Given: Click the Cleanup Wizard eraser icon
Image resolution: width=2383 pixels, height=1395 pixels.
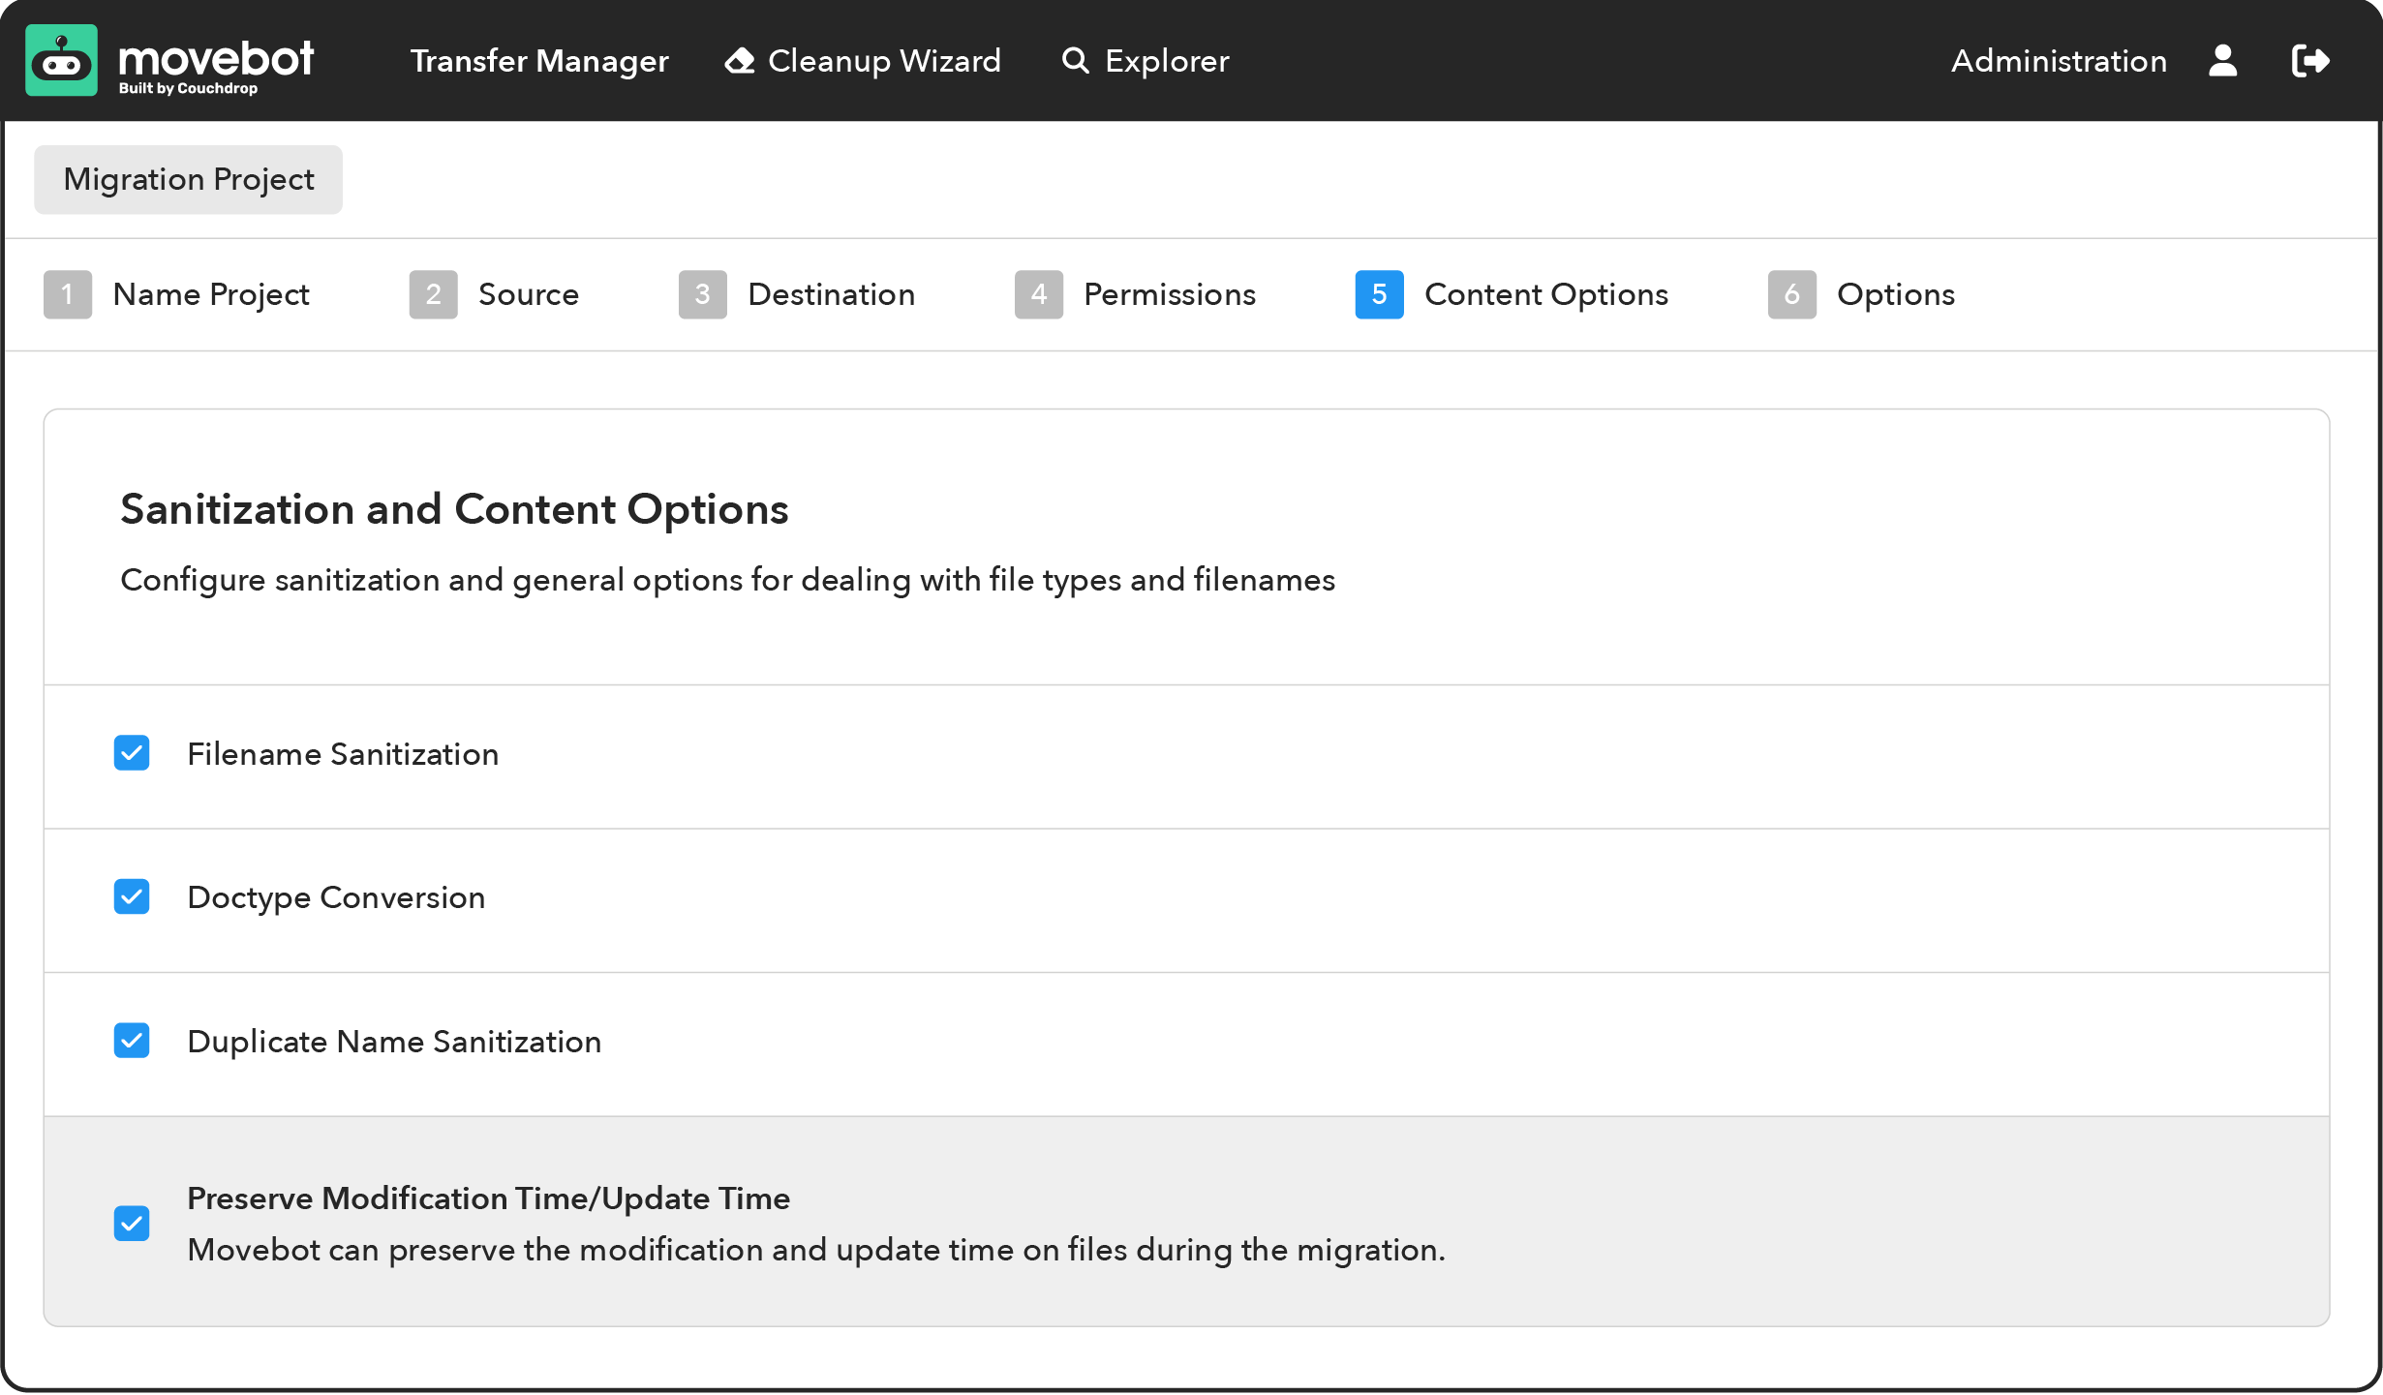Looking at the screenshot, I should pyautogui.click(x=740, y=61).
